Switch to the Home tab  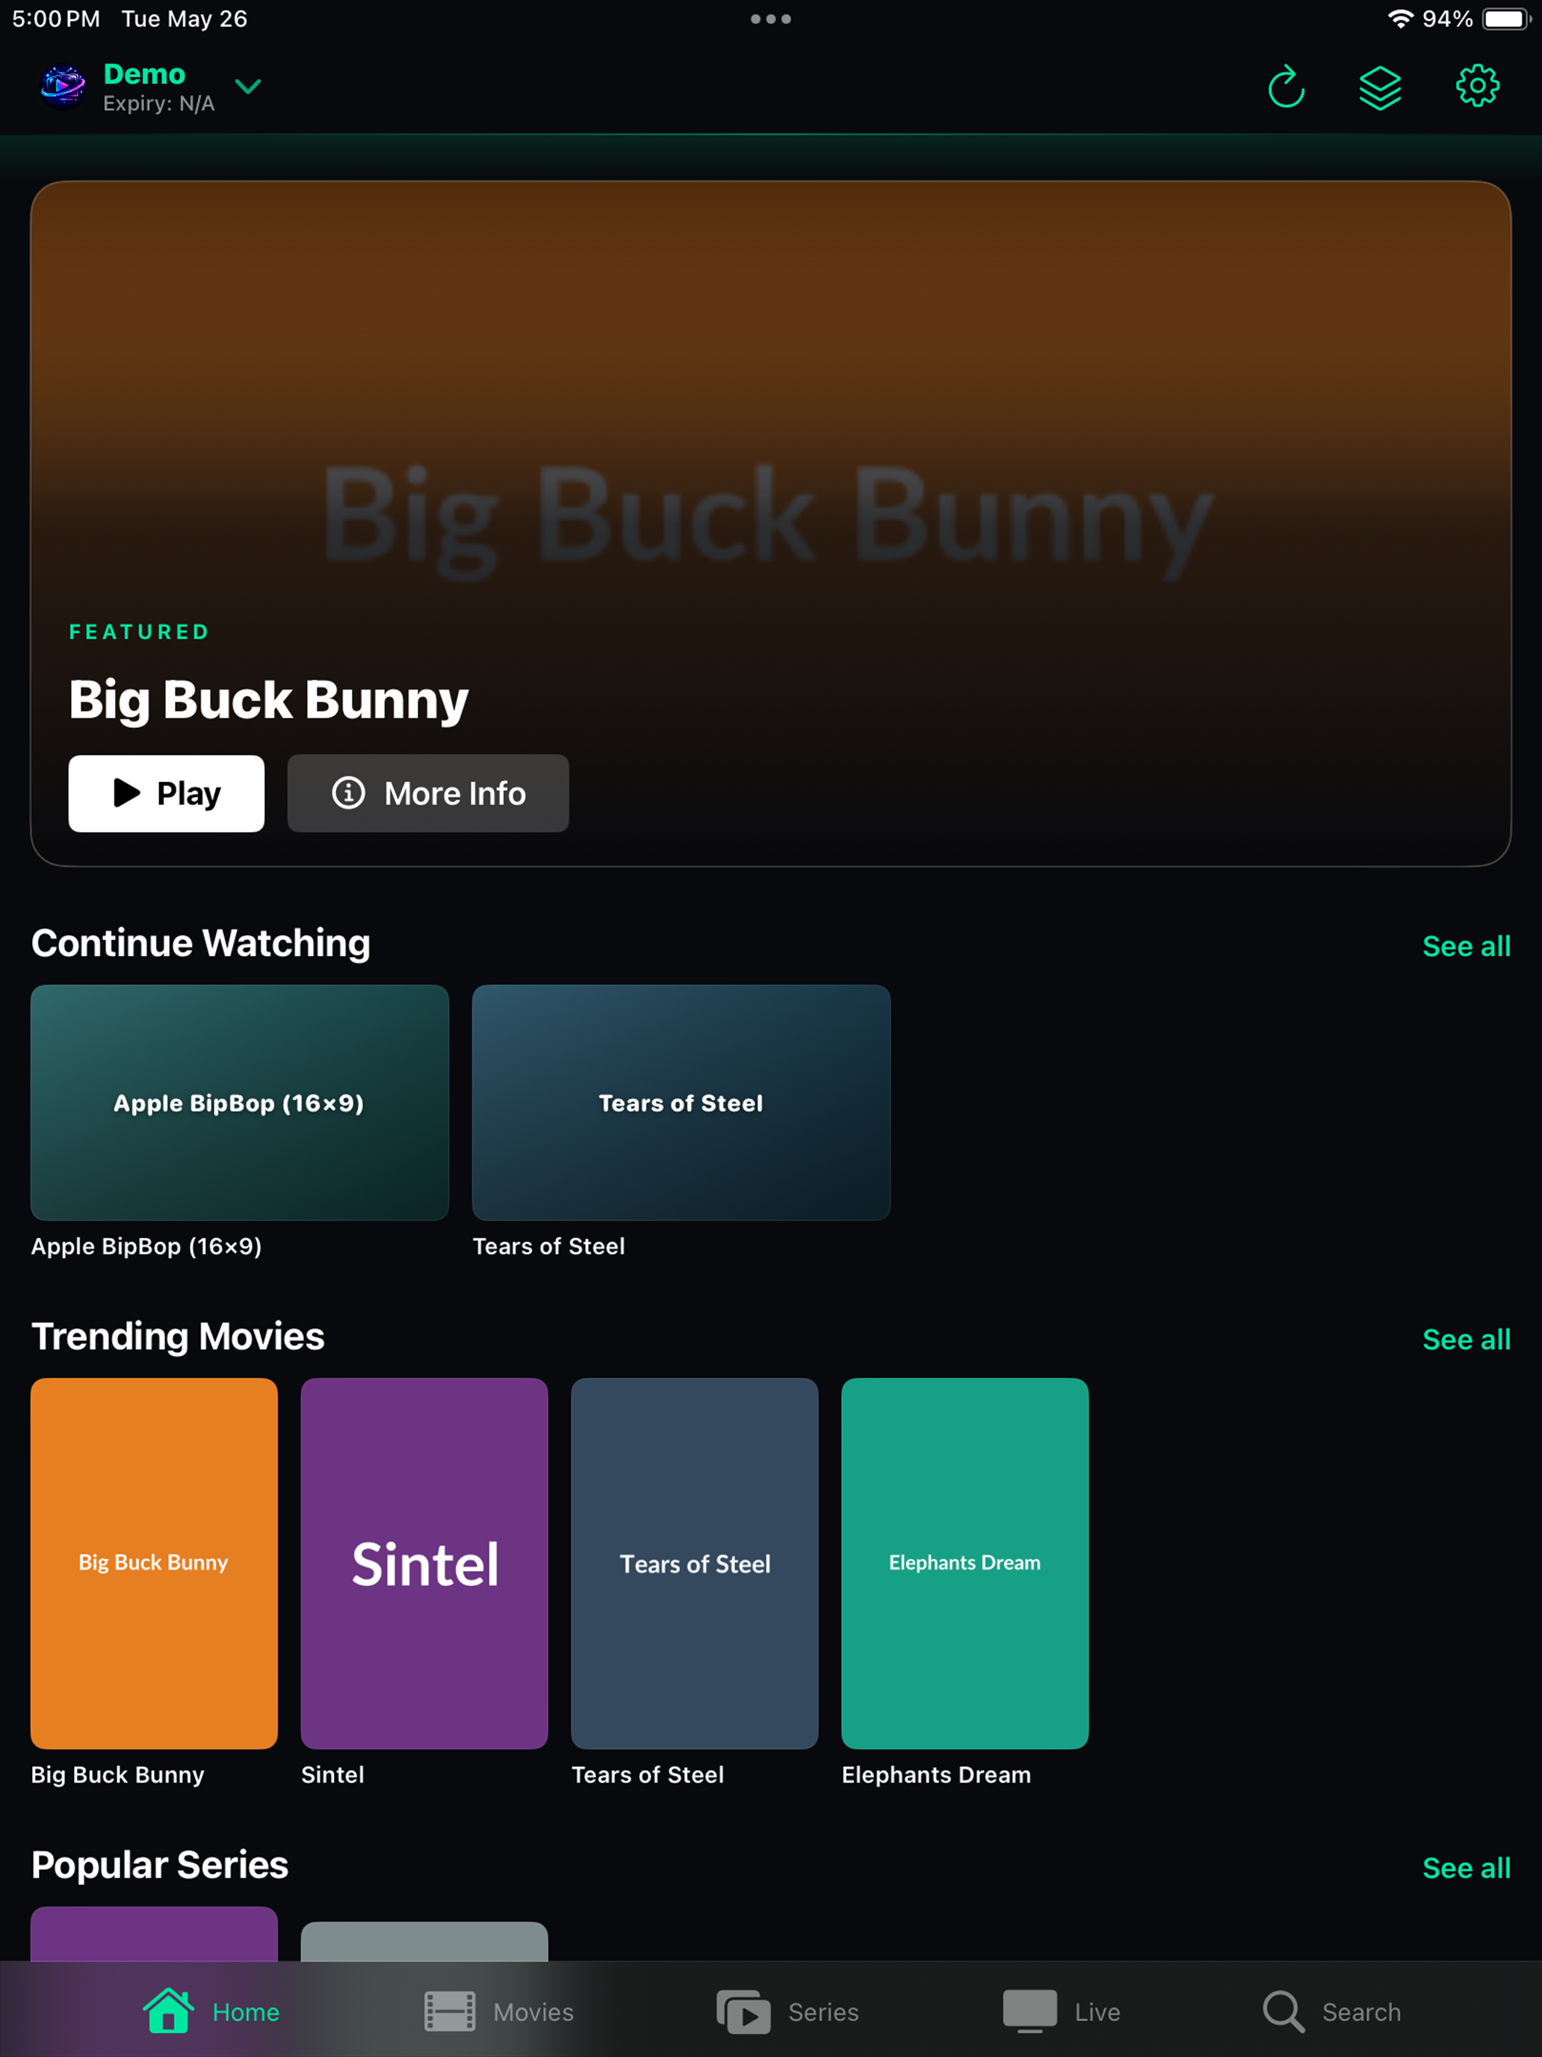click(x=211, y=2011)
